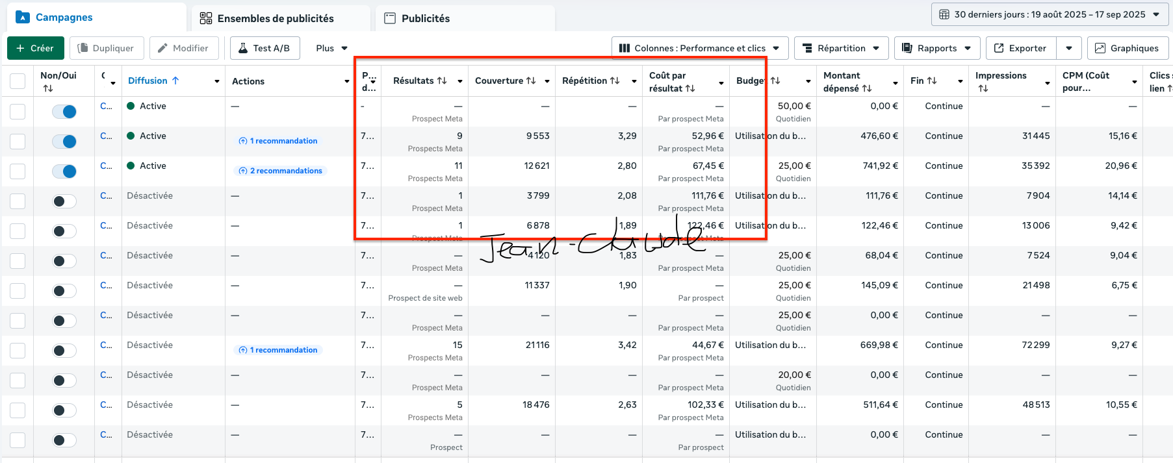The image size is (1173, 463).
Task: Switch to Ensembles de publicités tab
Action: (281, 18)
